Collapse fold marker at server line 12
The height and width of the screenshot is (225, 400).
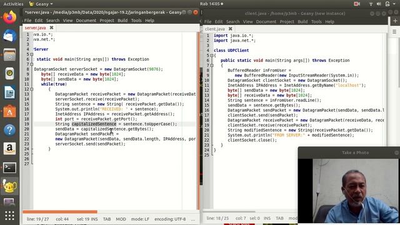32,89
